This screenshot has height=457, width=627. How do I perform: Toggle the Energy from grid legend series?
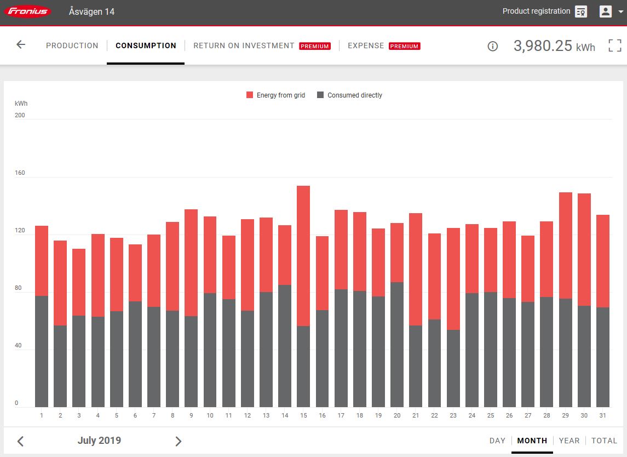pos(275,95)
